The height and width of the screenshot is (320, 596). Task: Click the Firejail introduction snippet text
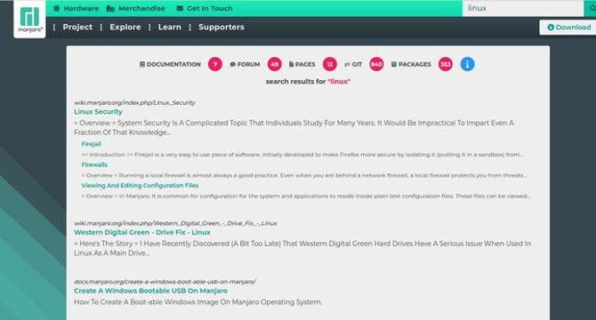click(x=302, y=155)
